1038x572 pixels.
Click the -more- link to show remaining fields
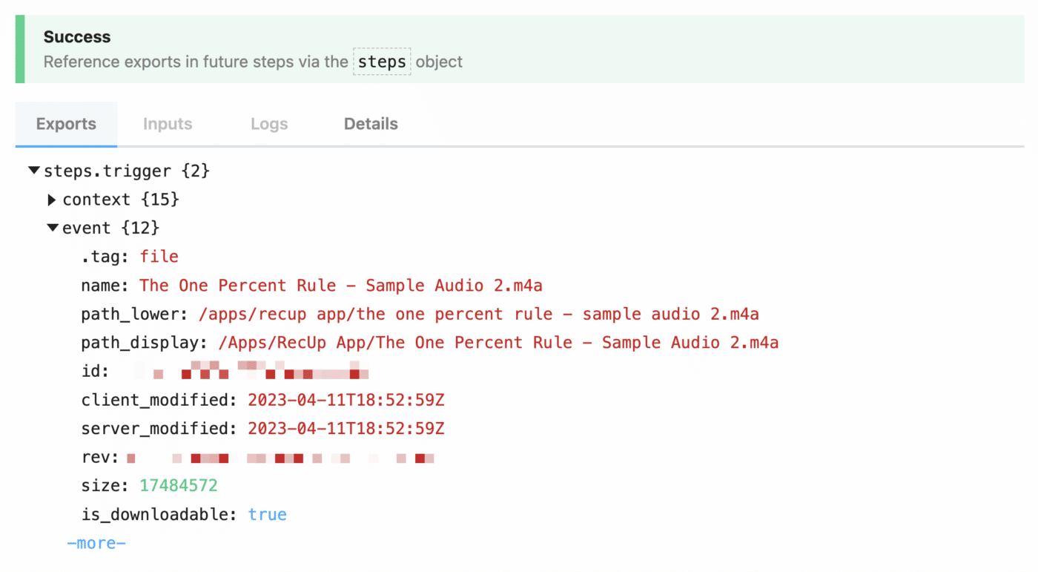tap(96, 543)
